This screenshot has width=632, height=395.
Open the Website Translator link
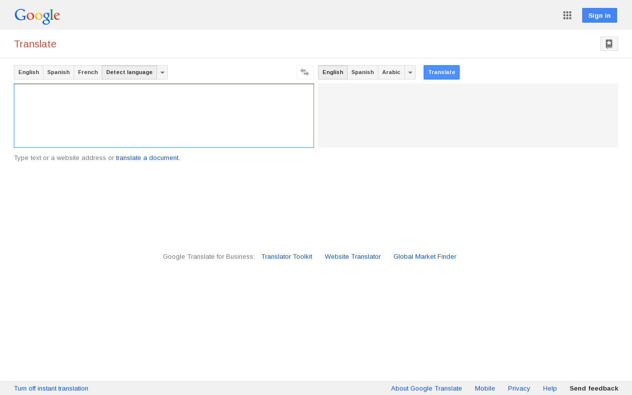tap(353, 257)
